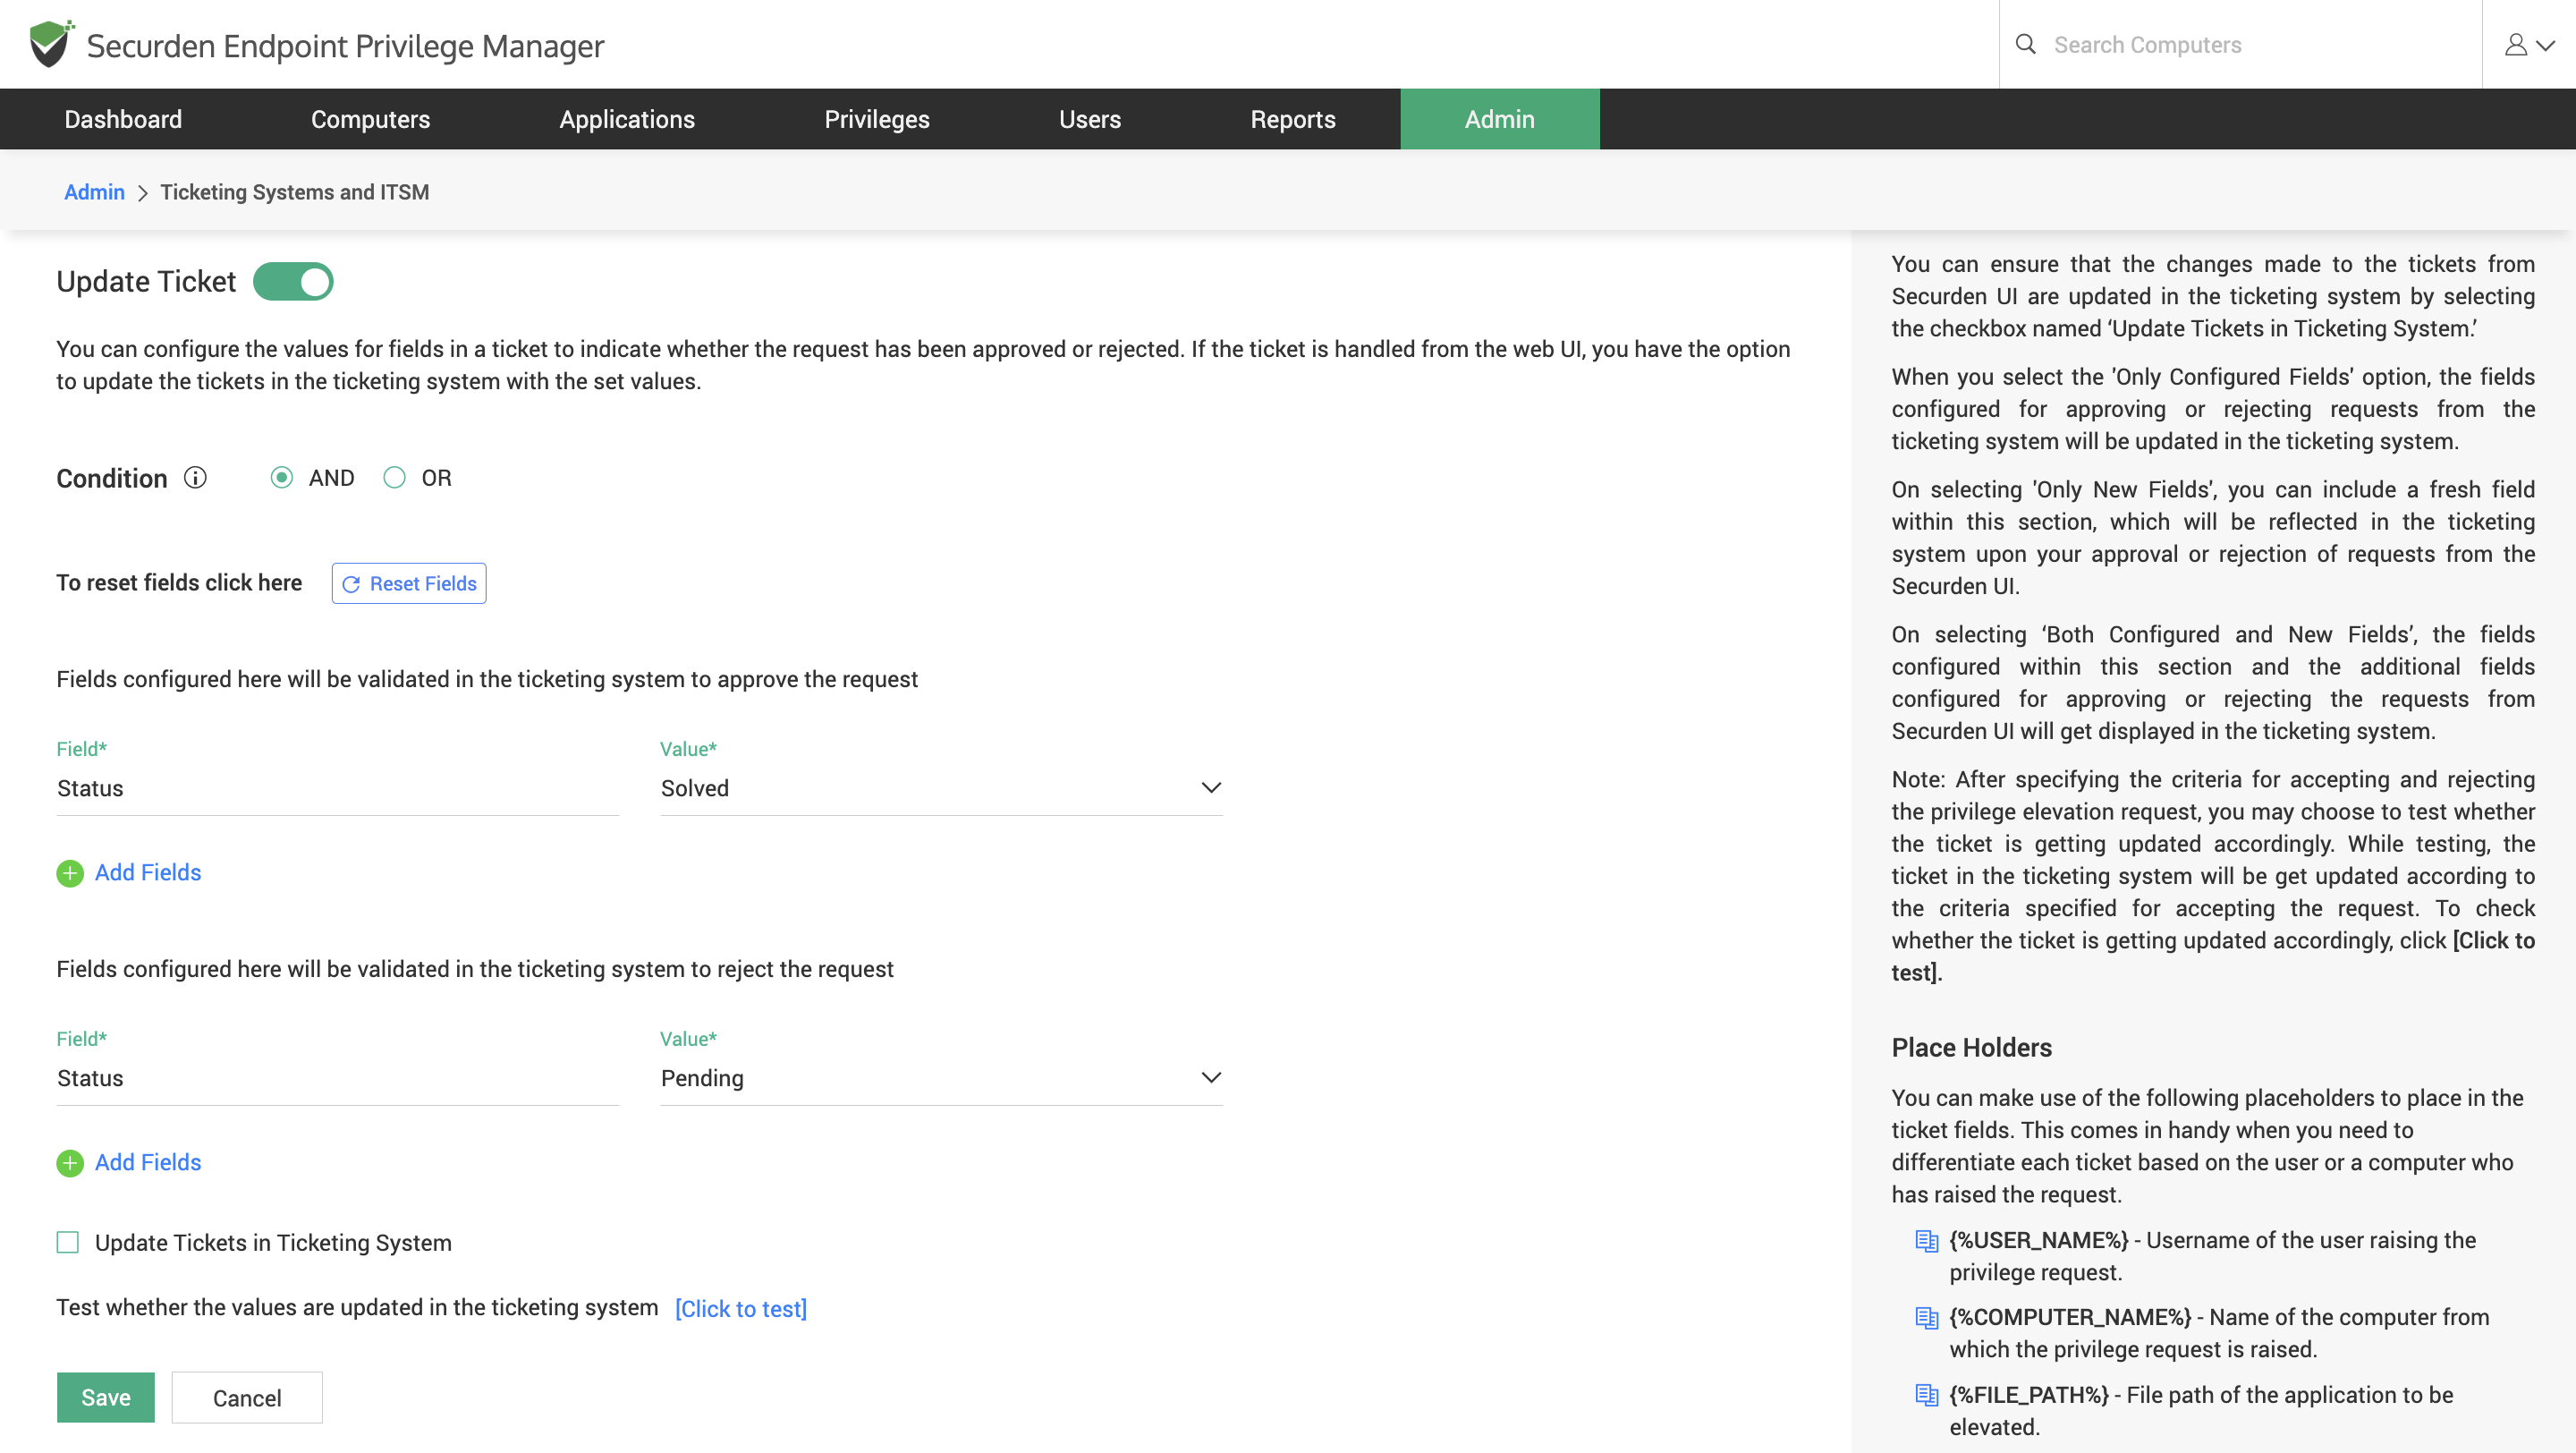2576x1453 pixels.
Task: Click the Admin breadcrumb link
Action: tap(94, 192)
